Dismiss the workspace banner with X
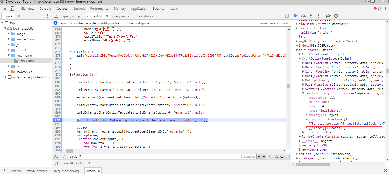The width and height of the screenshot is (389, 184). coord(287,23)
